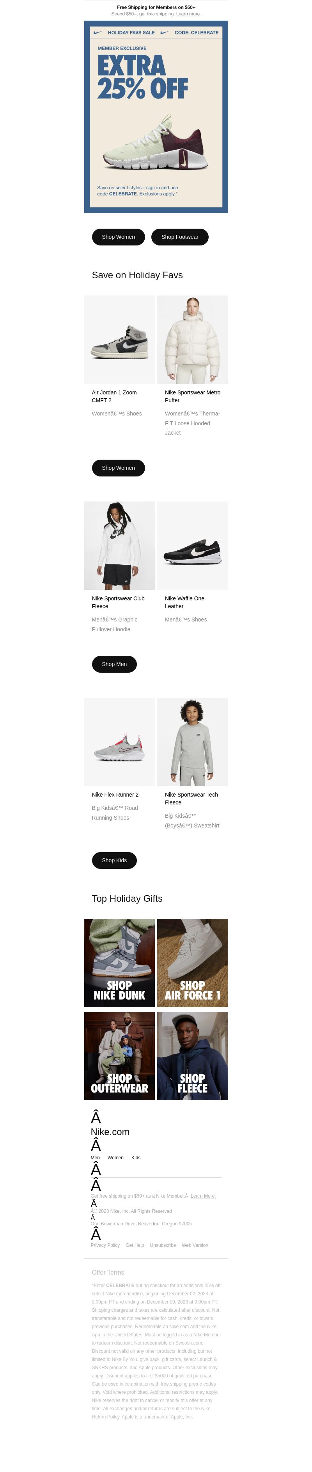This screenshot has height=1472, width=312.
Task: Open the Sportswear Metro Puffer jacket image
Action: (193, 339)
